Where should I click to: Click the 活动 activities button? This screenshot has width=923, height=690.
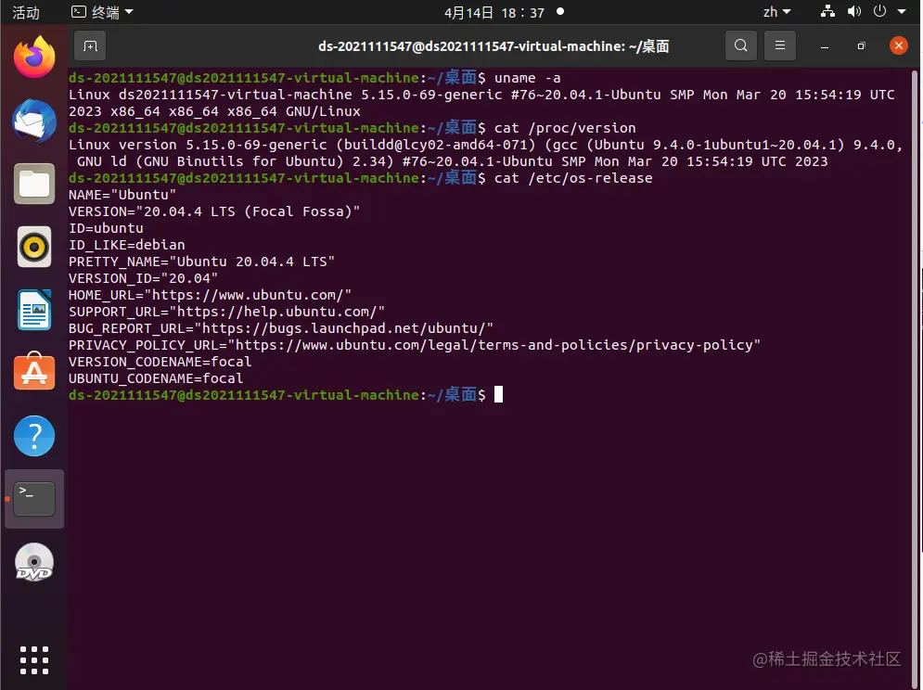(26, 12)
